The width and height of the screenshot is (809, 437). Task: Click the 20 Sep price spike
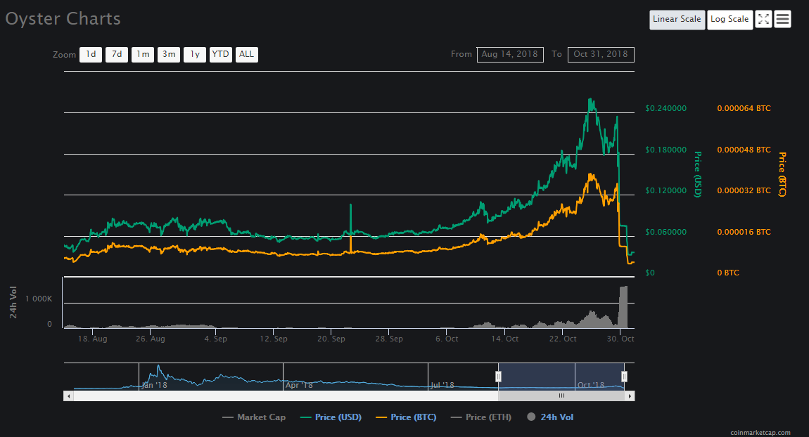(x=351, y=219)
